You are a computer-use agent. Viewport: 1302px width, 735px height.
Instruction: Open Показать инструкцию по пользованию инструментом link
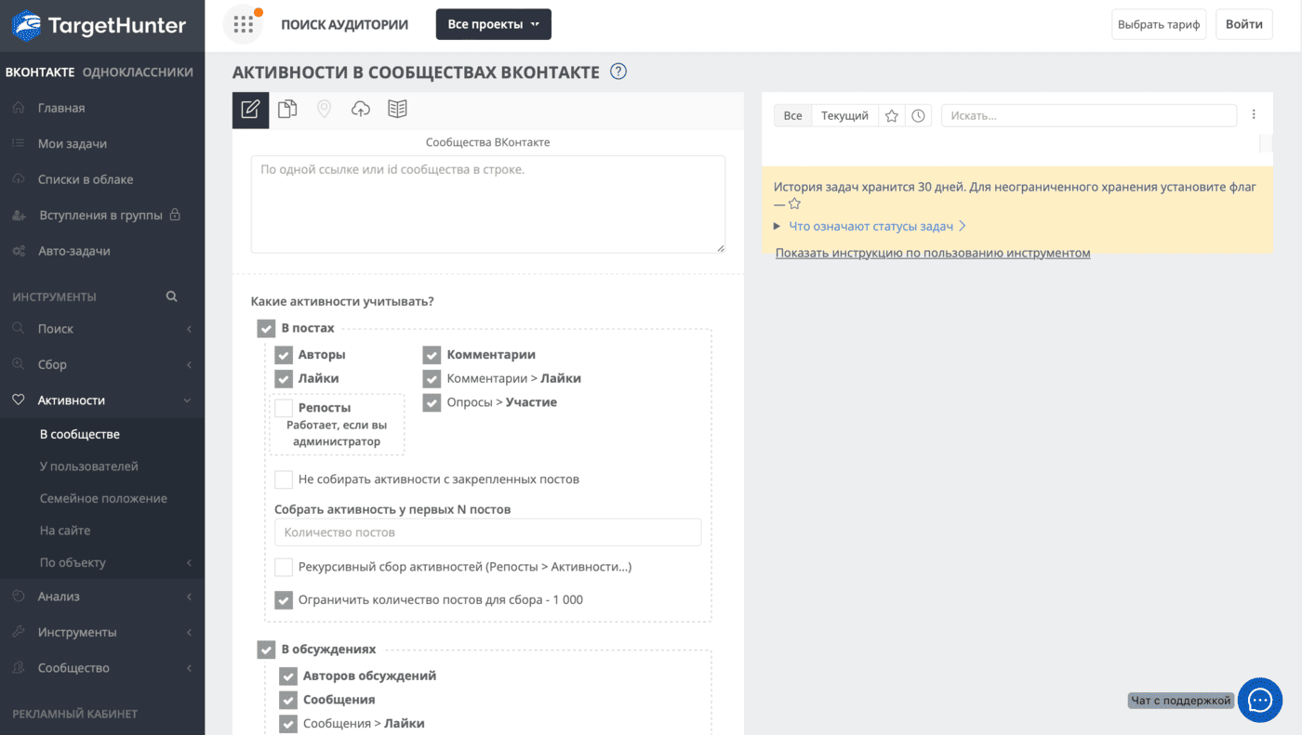(x=933, y=253)
